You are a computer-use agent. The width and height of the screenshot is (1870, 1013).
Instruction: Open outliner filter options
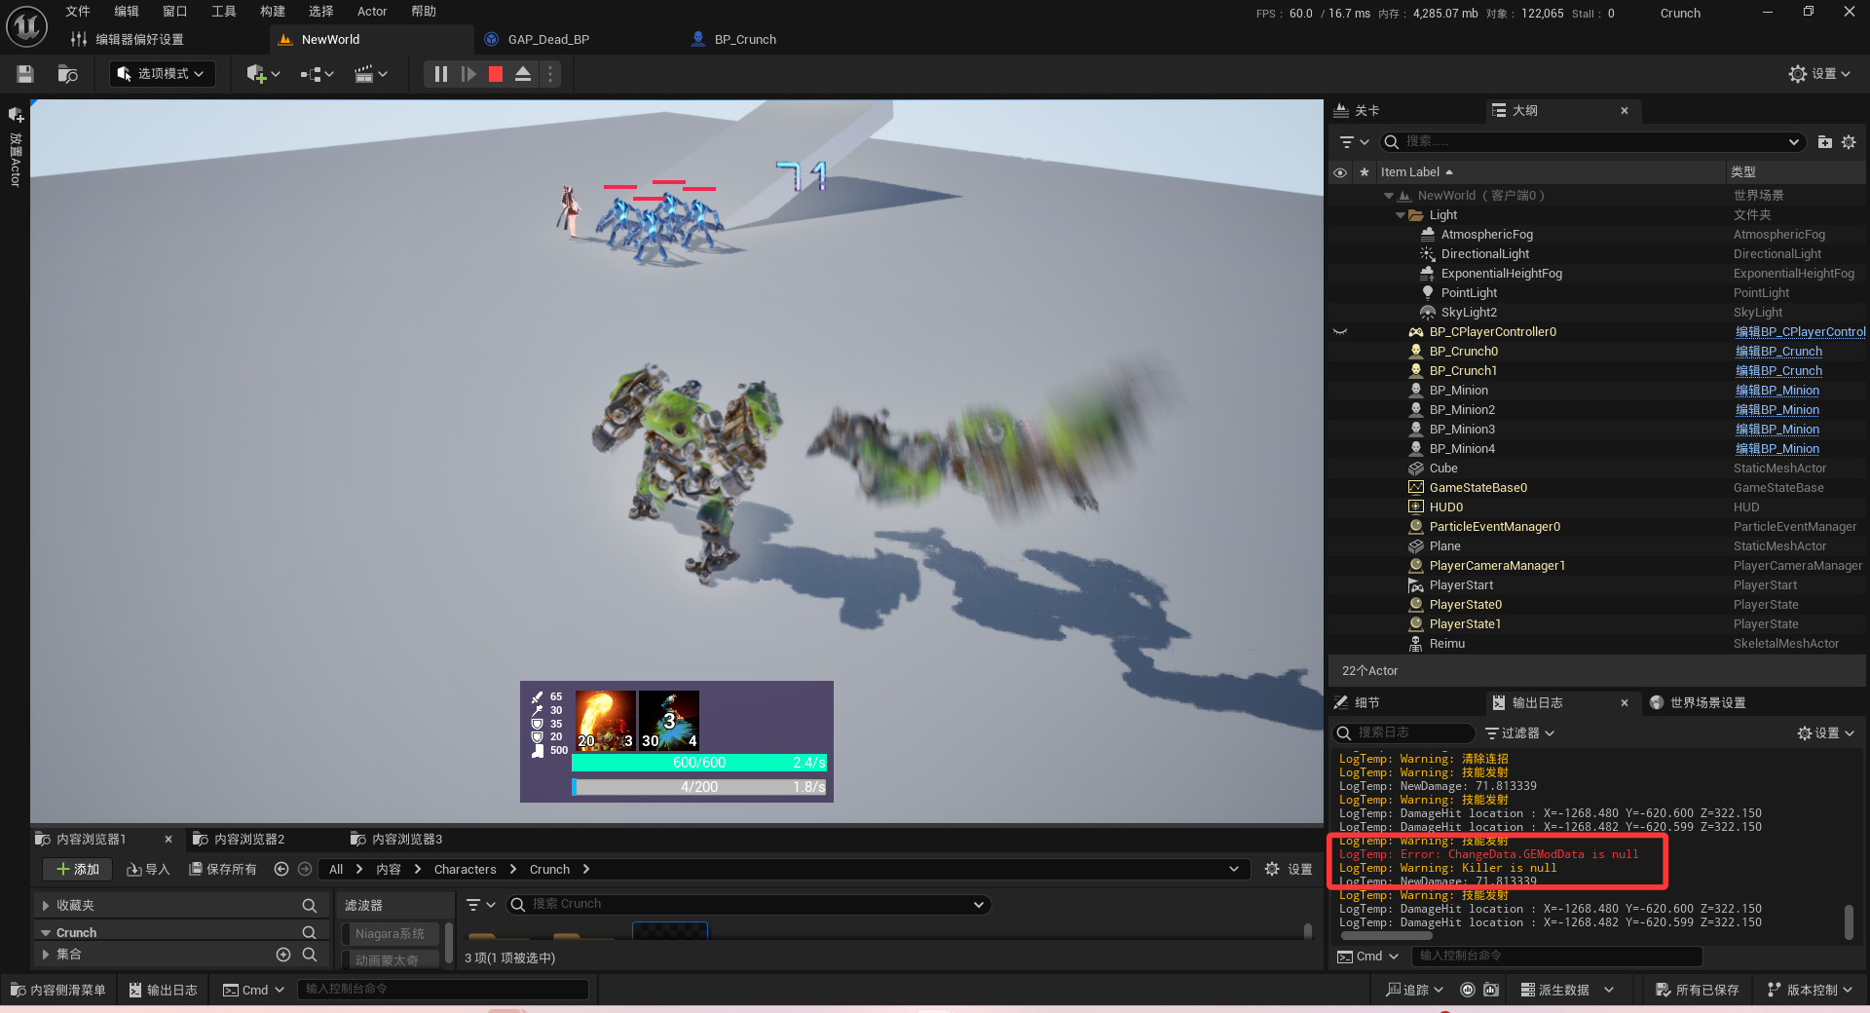tap(1354, 142)
